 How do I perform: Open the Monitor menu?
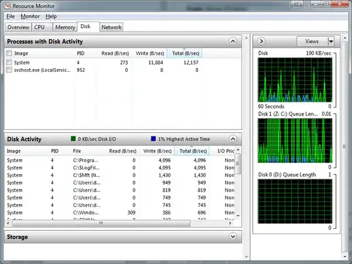pyautogui.click(x=30, y=16)
